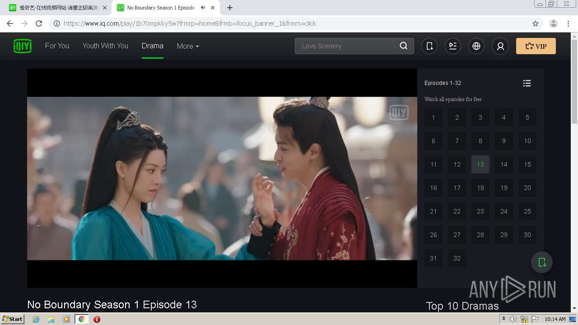
Task: Play episode 25
Action: (527, 211)
